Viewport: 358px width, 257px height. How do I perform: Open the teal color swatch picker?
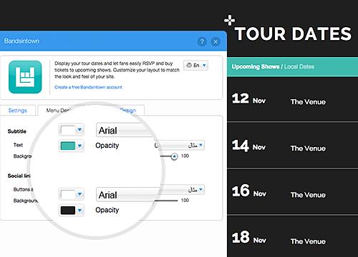71,146
